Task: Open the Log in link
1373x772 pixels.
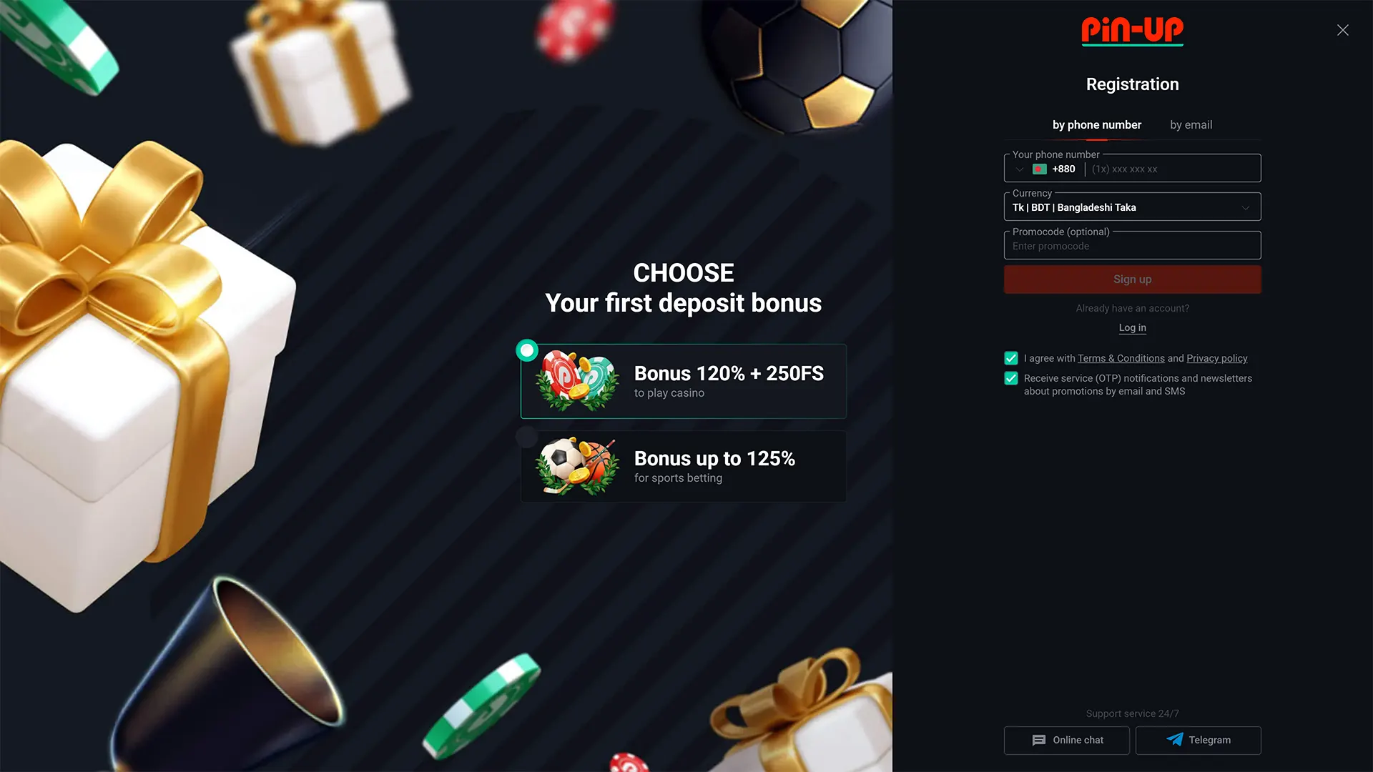Action: 1132,328
